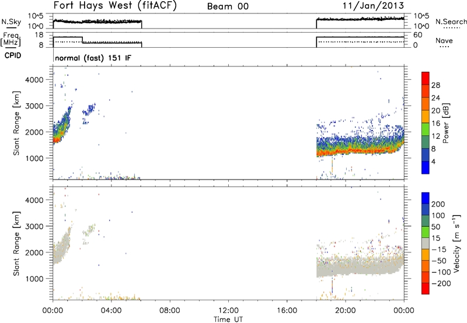Screen dimensions: 467x323
Task: Click the '60' Nave axis tick label
Action: pos(417,35)
